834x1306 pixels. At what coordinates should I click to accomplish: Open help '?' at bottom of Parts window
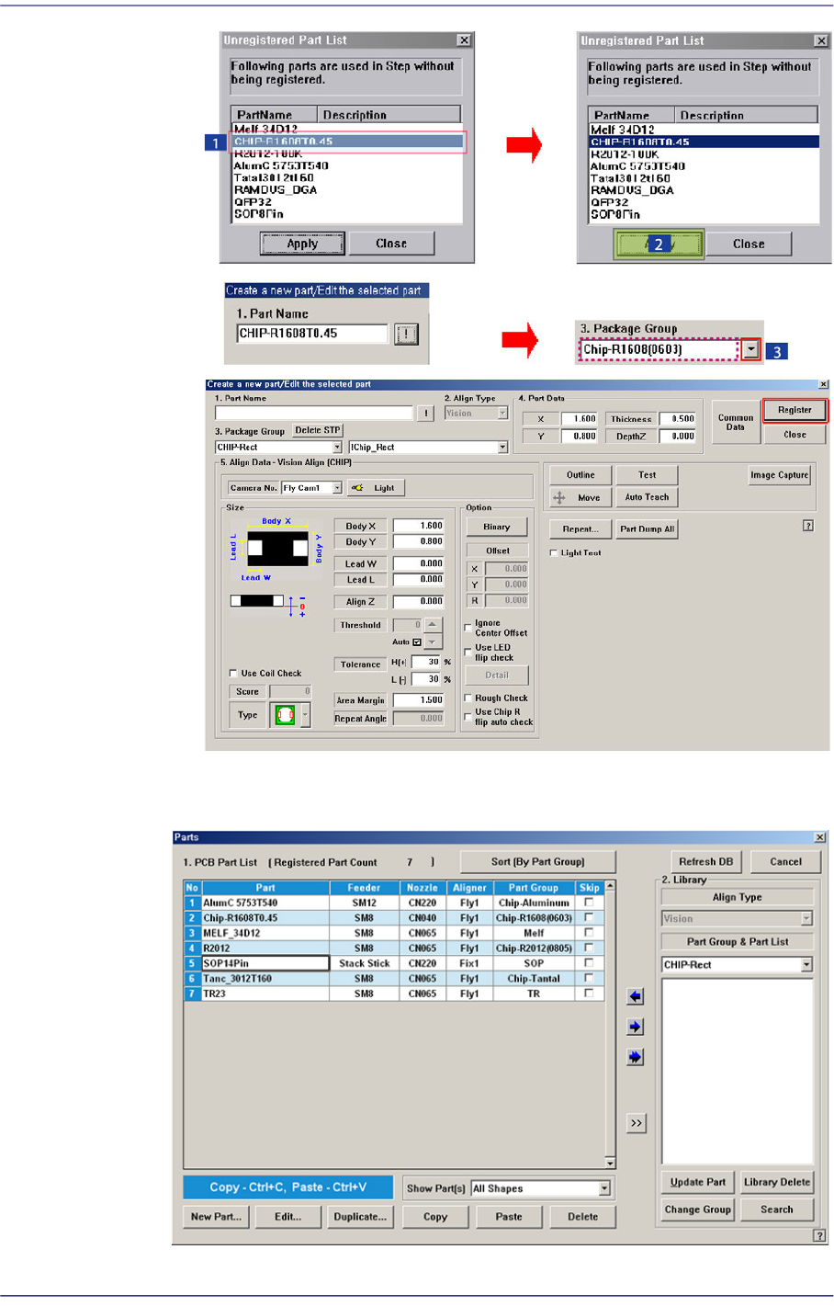[x=819, y=1235]
